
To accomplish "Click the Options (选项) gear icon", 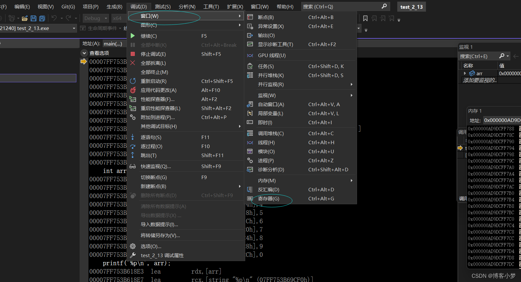I will click(x=133, y=246).
